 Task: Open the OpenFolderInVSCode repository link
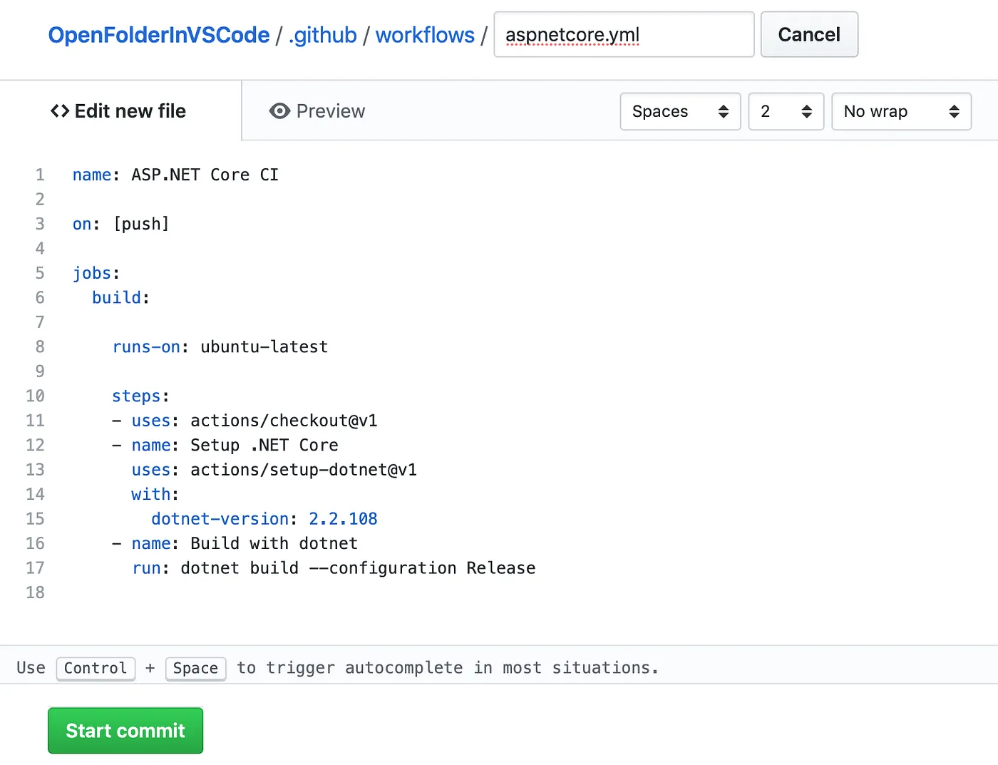159,34
